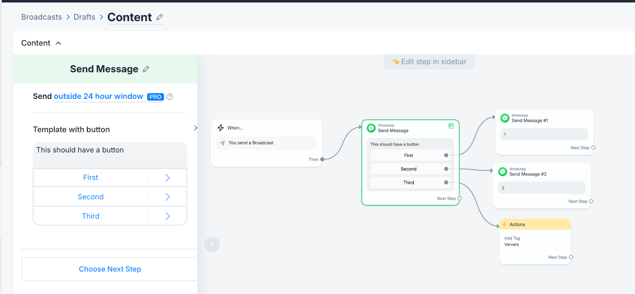Click WhatsApp icon on Send Message #1 node
The image size is (635, 294).
505,118
